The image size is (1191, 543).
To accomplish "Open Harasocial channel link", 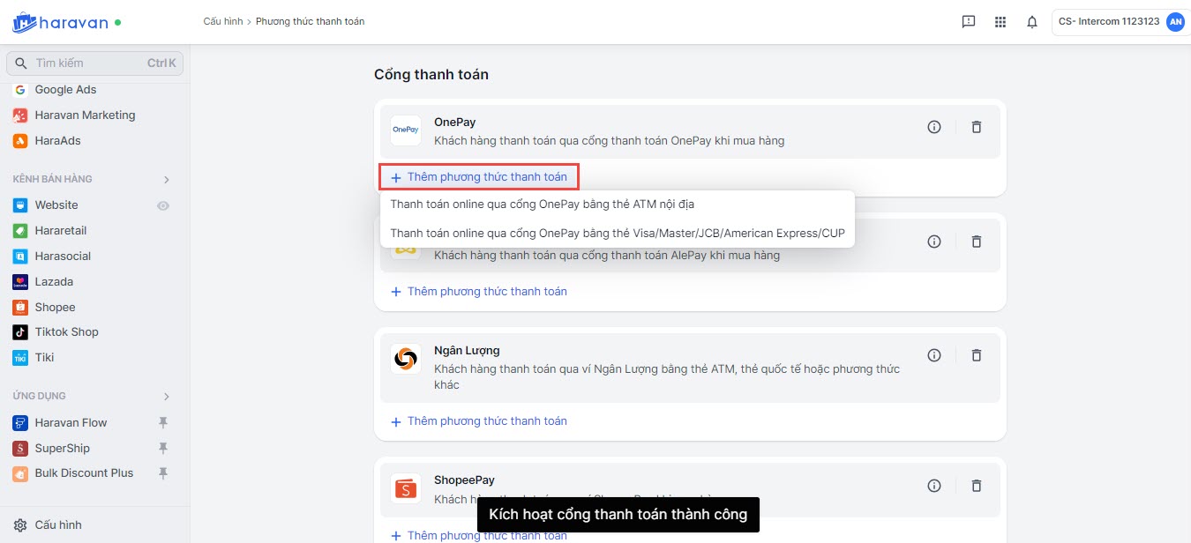I will point(64,257).
